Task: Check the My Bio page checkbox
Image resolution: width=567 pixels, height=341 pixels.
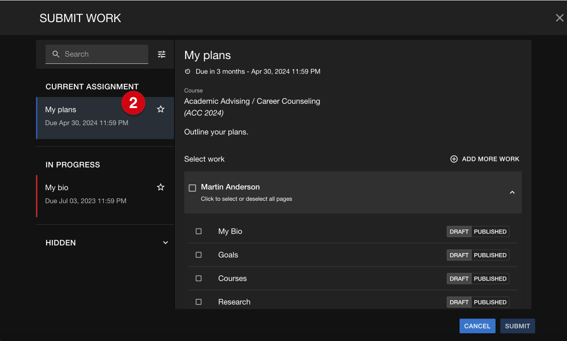Action: point(199,231)
